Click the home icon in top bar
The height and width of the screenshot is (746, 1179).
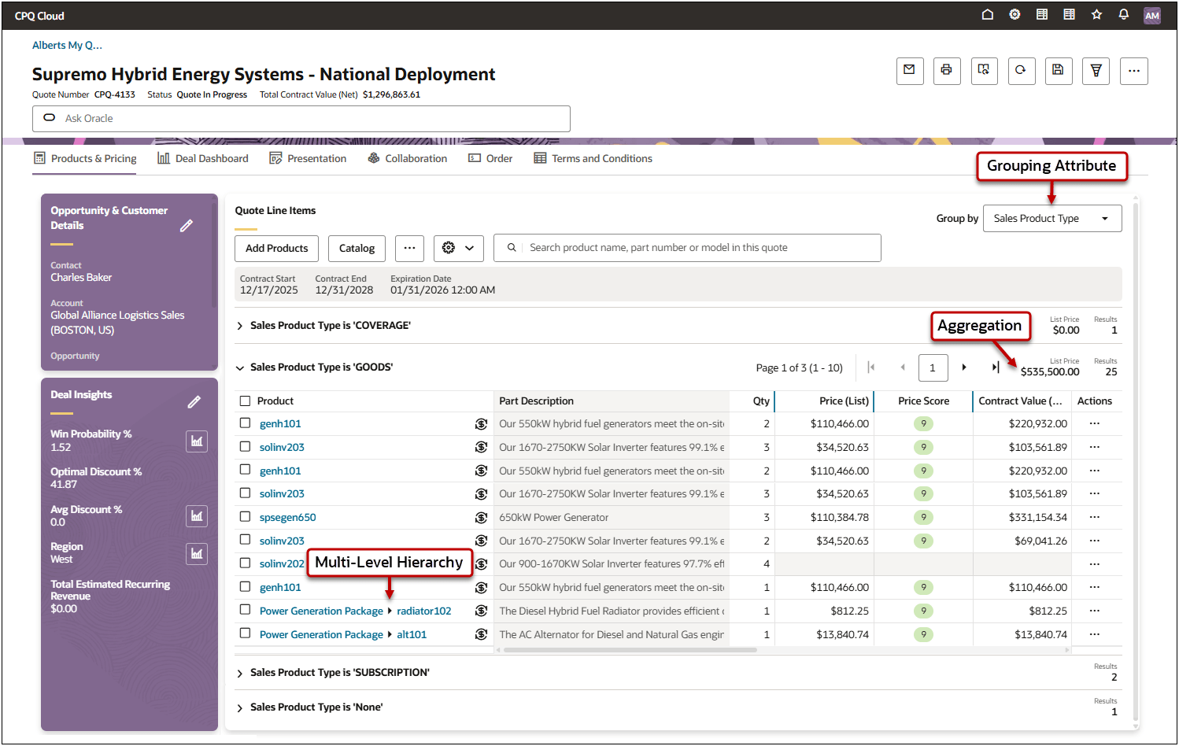988,15
